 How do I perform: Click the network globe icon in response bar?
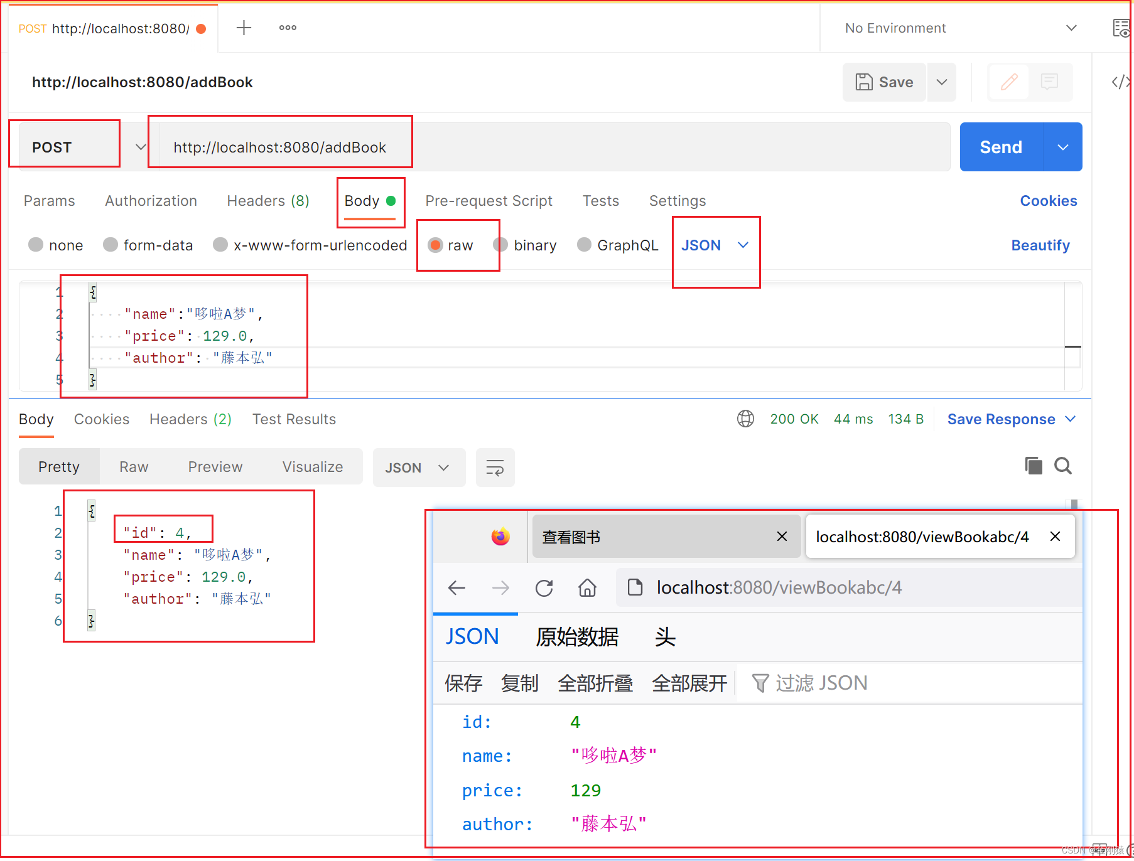tap(745, 419)
